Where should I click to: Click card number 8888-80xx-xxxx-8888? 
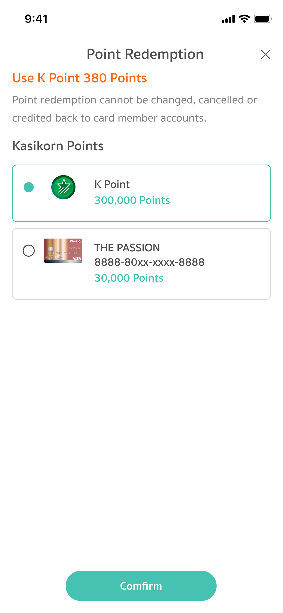(149, 262)
